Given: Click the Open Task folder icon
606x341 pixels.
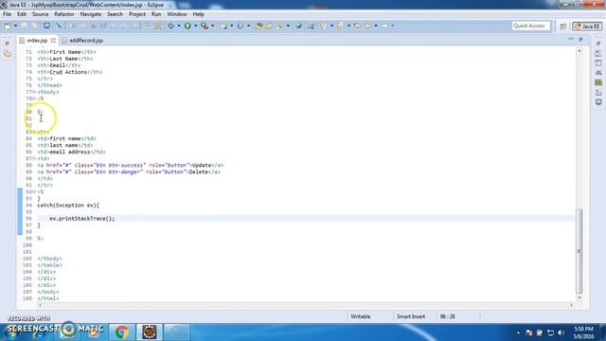Looking at the screenshot, I should [269, 26].
